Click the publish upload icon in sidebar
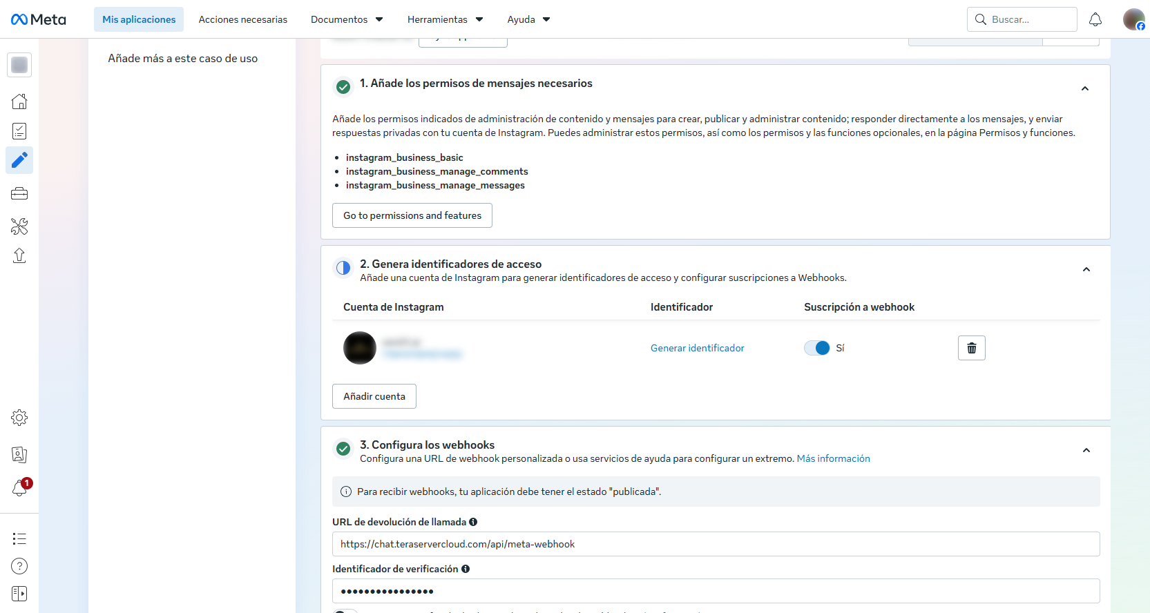This screenshot has width=1150, height=613. click(x=19, y=256)
